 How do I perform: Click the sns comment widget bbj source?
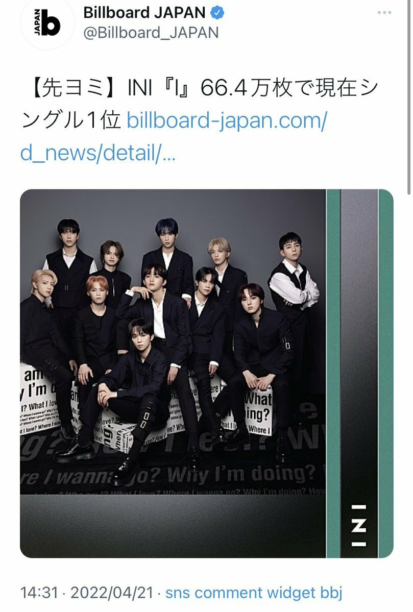pyautogui.click(x=254, y=593)
